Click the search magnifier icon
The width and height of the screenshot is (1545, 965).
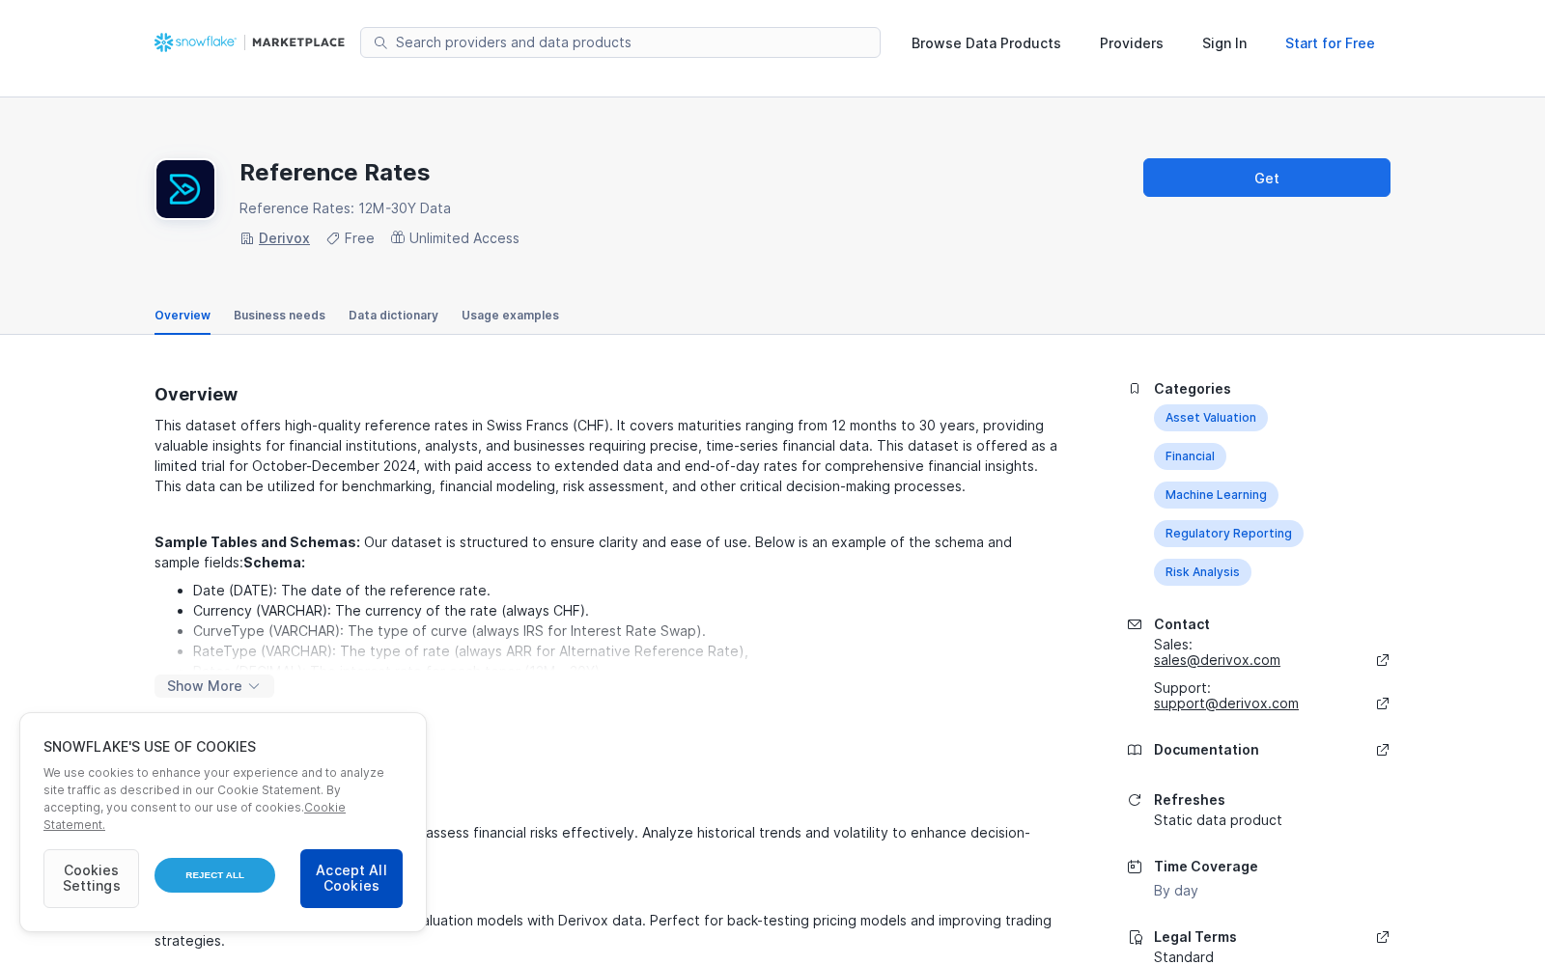pyautogui.click(x=380, y=42)
